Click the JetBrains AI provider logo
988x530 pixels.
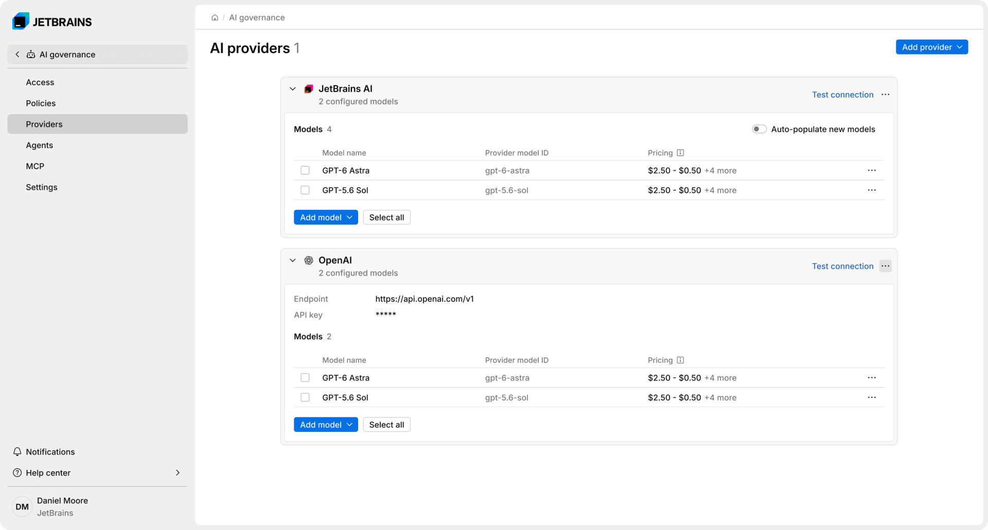tap(309, 89)
